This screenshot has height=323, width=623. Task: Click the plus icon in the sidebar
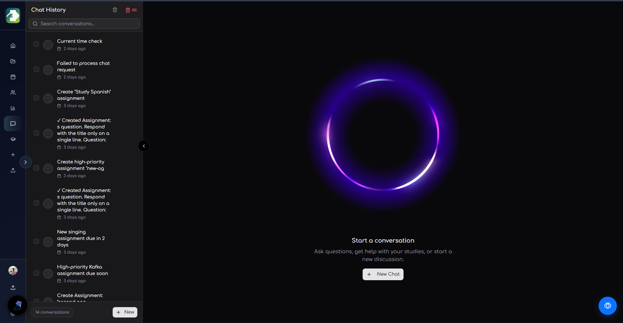(13, 155)
